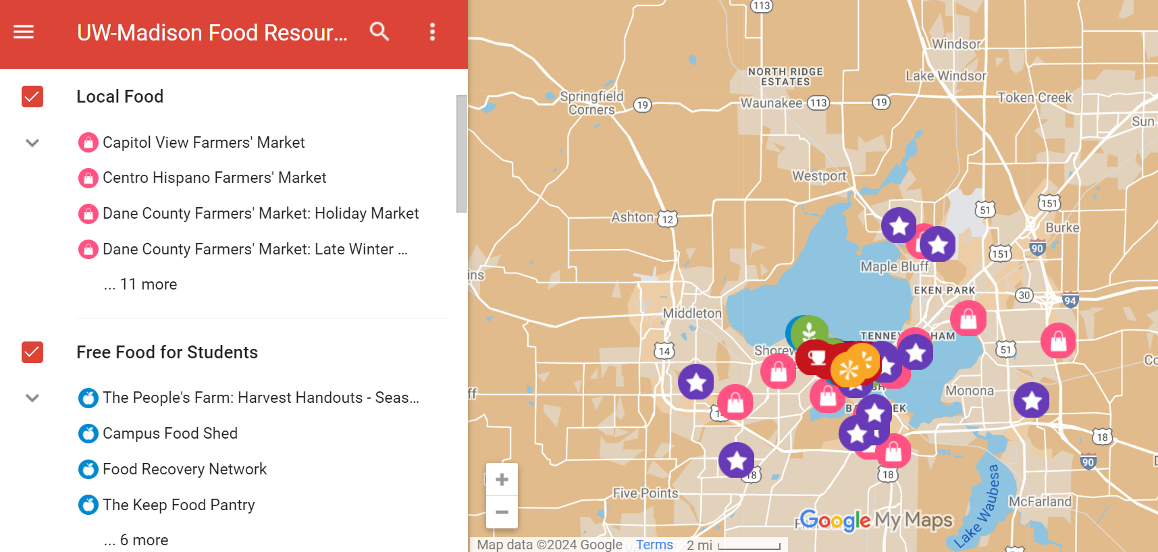
Task: Select the orange asterisk map marker
Action: (x=849, y=368)
